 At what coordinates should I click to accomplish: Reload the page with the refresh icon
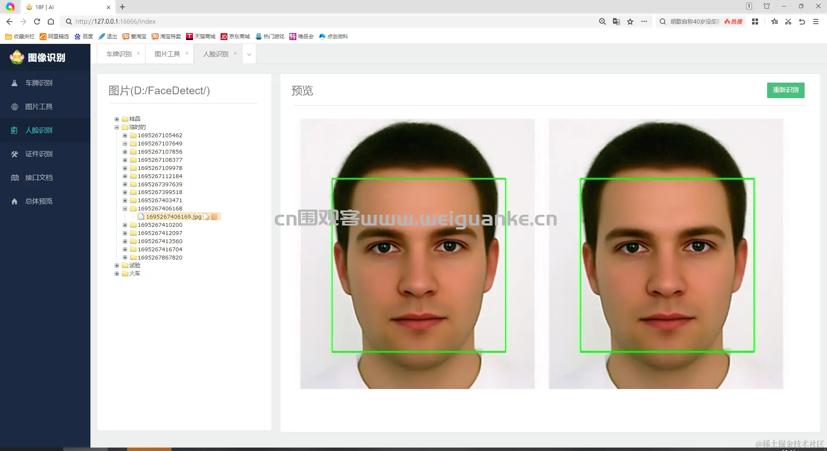coord(37,22)
